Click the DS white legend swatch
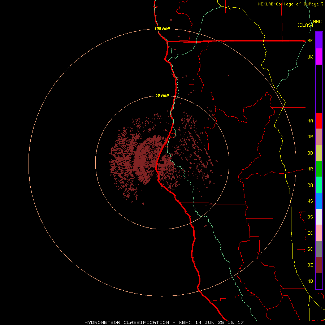 tap(319, 217)
